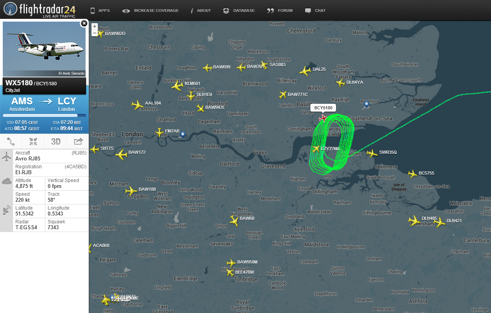Open the Increase Coverage menu
The image size is (491, 313).
(150, 11)
